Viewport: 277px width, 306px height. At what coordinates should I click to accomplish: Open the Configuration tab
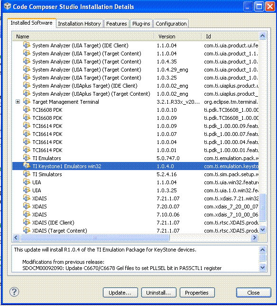171,24
